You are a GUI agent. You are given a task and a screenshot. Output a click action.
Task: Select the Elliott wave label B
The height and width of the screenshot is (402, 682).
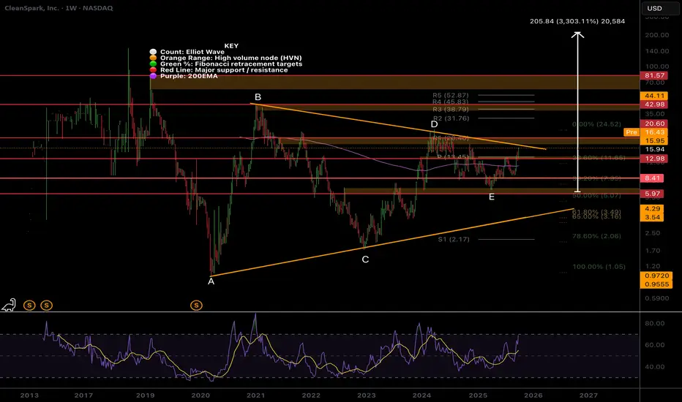tap(258, 97)
